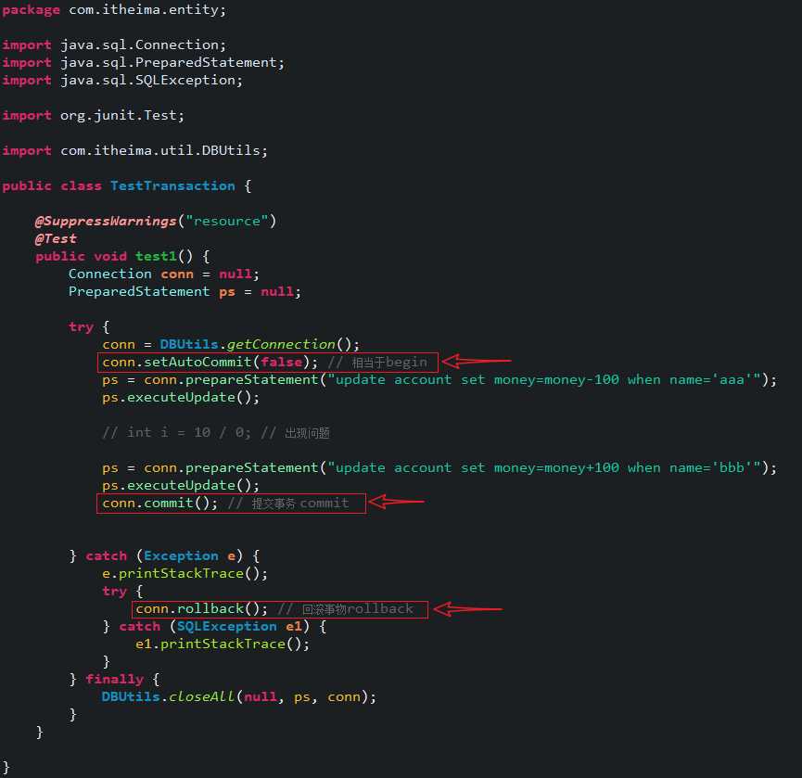Click conn.setAutoCommit(false) statement

(210, 363)
